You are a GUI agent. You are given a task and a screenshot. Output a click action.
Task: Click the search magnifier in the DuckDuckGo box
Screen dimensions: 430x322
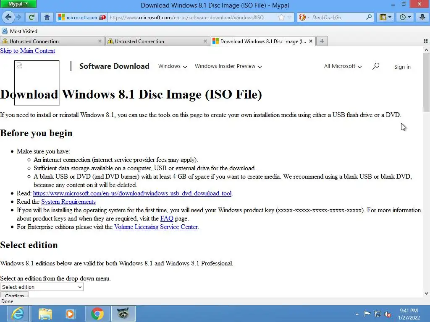(369, 17)
